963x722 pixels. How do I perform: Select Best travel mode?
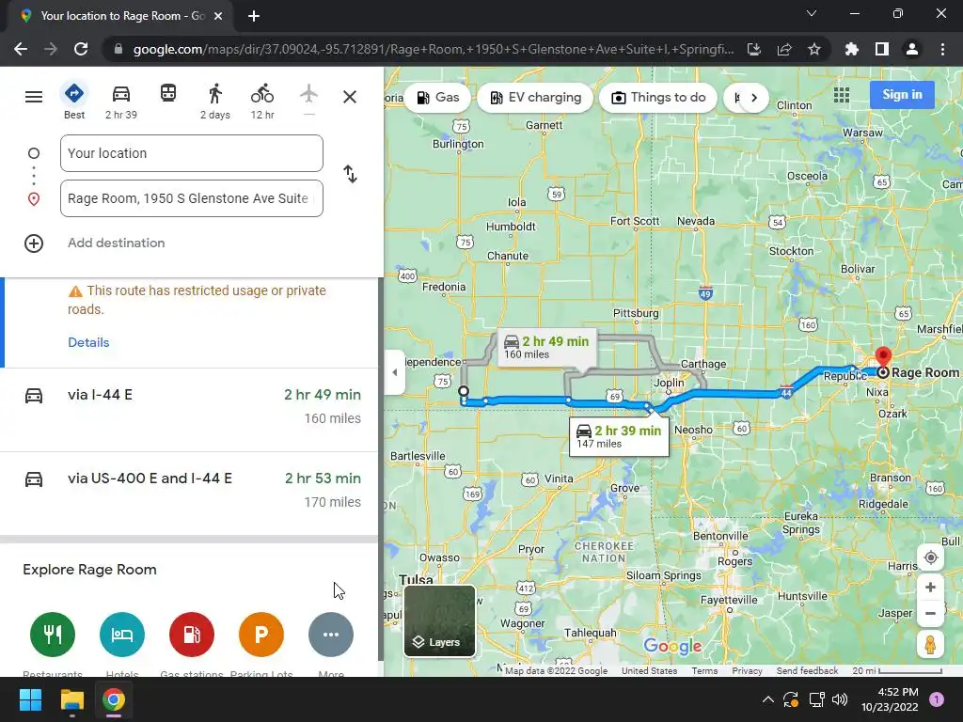[74, 102]
